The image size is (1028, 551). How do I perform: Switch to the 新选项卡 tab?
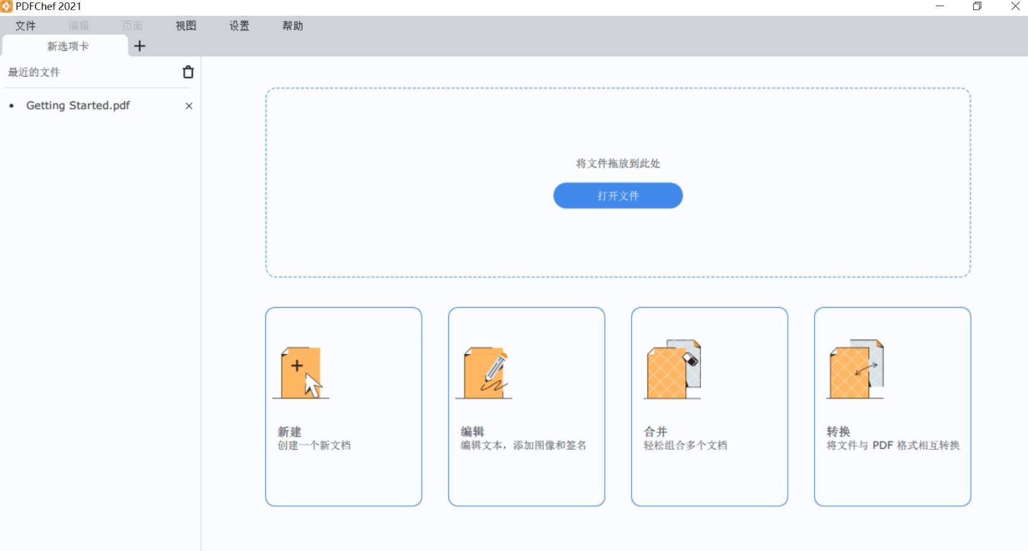pyautogui.click(x=66, y=46)
